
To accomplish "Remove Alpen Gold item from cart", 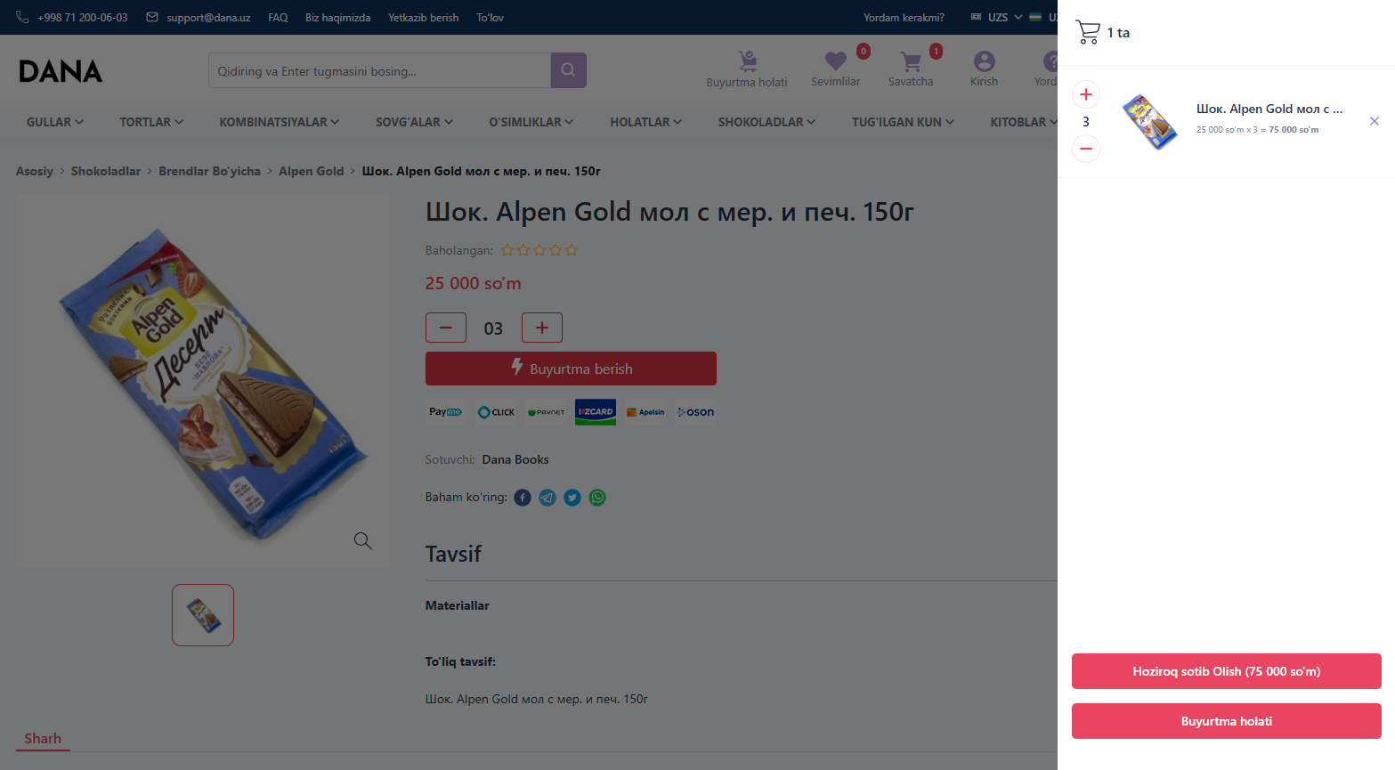I will tap(1374, 121).
